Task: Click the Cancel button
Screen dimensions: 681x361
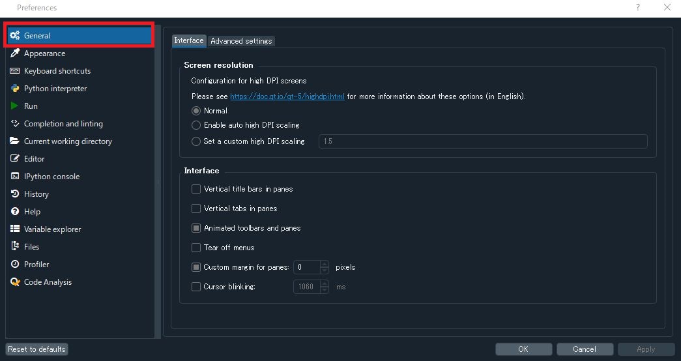Action: pos(585,349)
